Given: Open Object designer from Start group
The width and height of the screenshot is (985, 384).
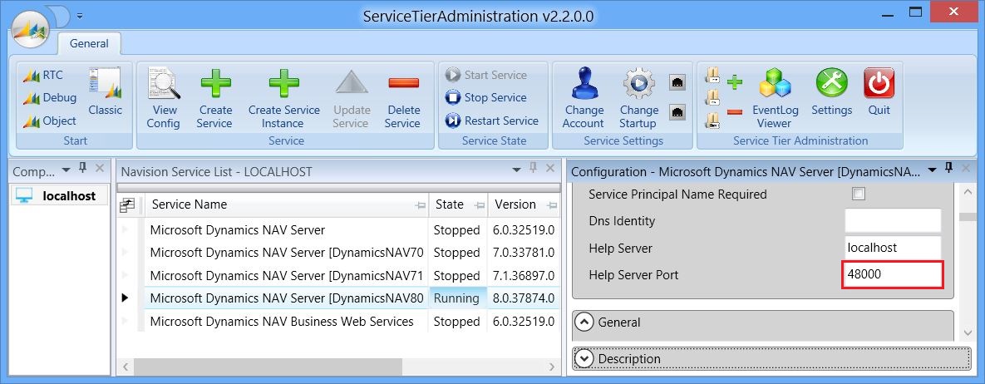Looking at the screenshot, I should [x=50, y=121].
